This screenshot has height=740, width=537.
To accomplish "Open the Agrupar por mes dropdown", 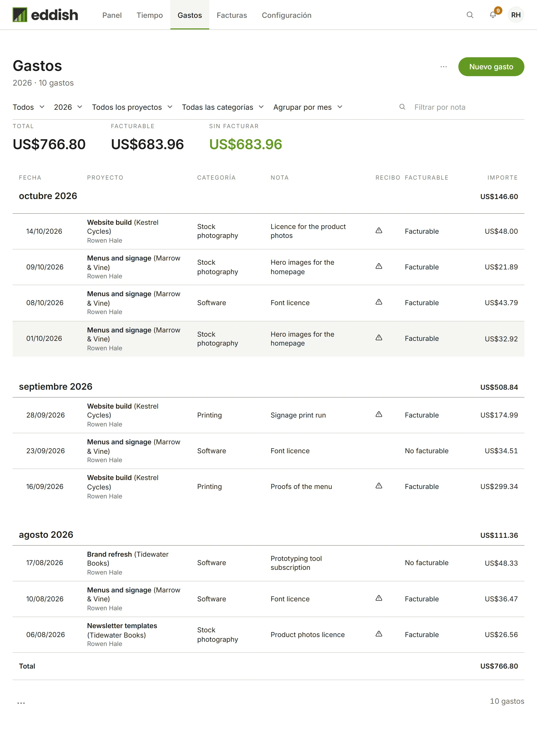I will (x=308, y=107).
